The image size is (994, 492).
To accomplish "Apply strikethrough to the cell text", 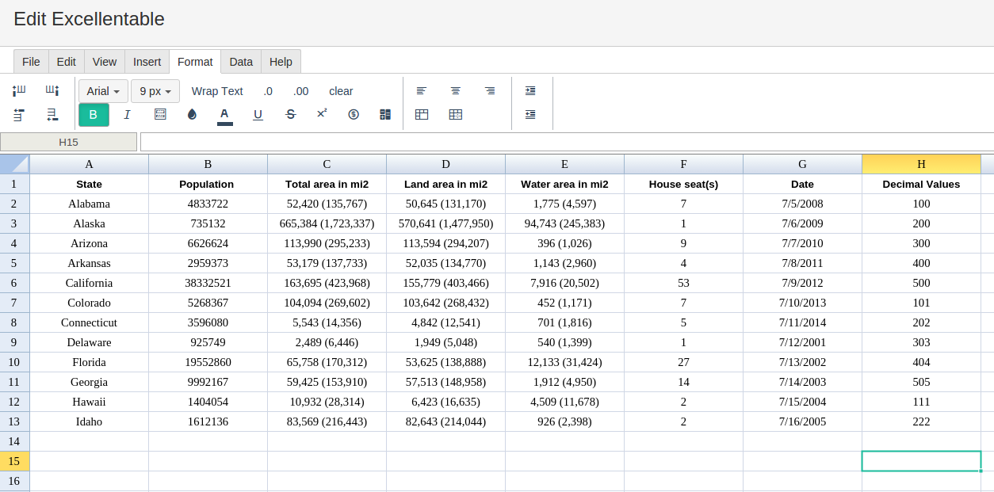I will click(290, 115).
